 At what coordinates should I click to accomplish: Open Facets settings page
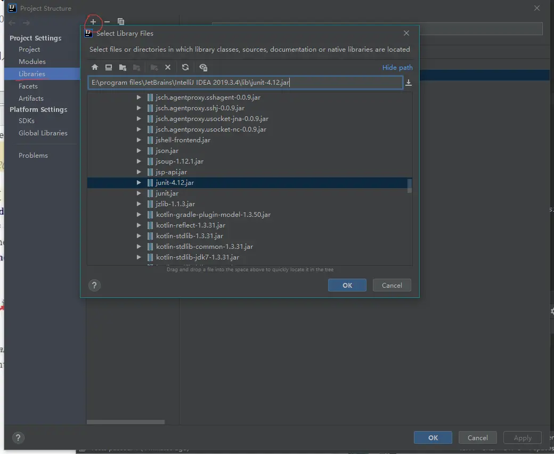point(28,86)
